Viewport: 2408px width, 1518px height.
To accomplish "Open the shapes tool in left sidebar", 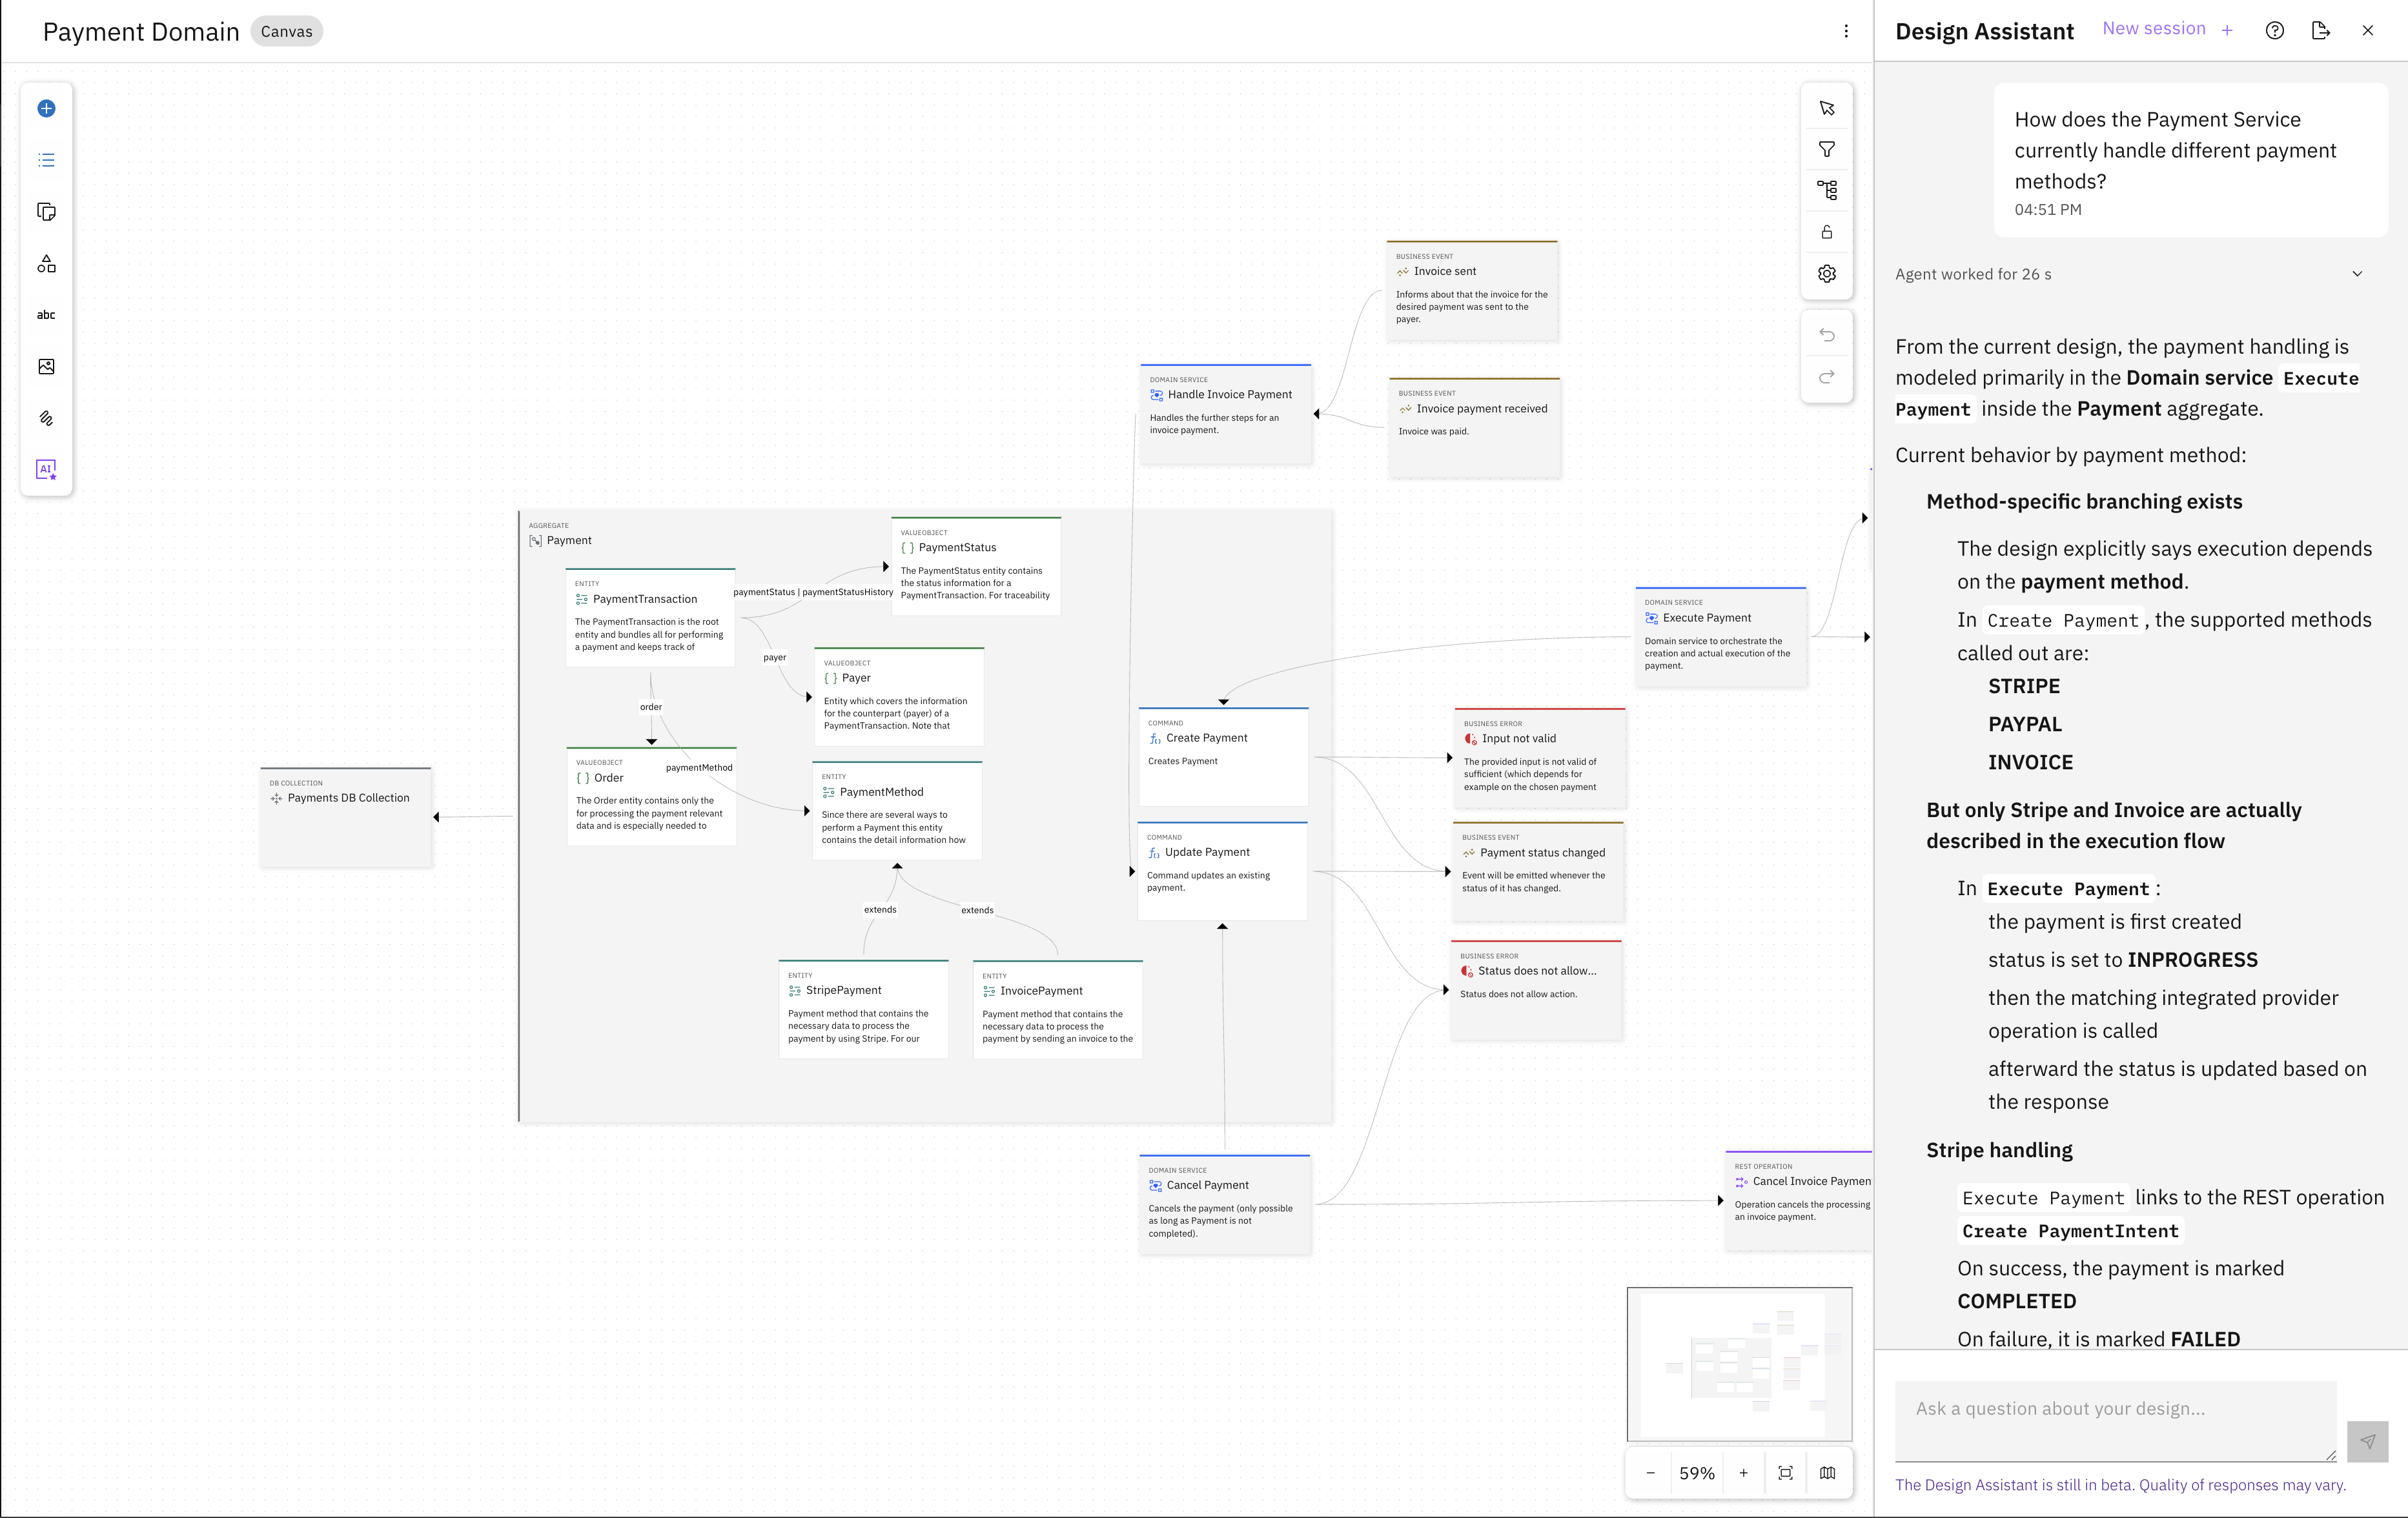I will click(x=46, y=264).
